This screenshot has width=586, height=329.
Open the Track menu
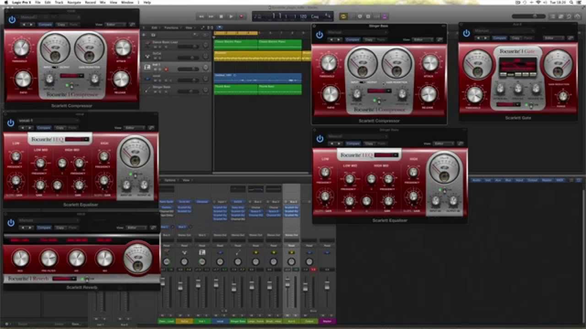click(x=59, y=2)
